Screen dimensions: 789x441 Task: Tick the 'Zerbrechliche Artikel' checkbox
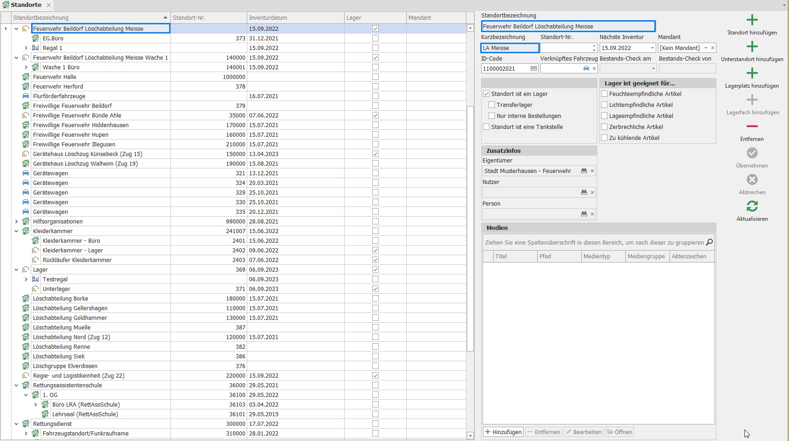click(604, 127)
